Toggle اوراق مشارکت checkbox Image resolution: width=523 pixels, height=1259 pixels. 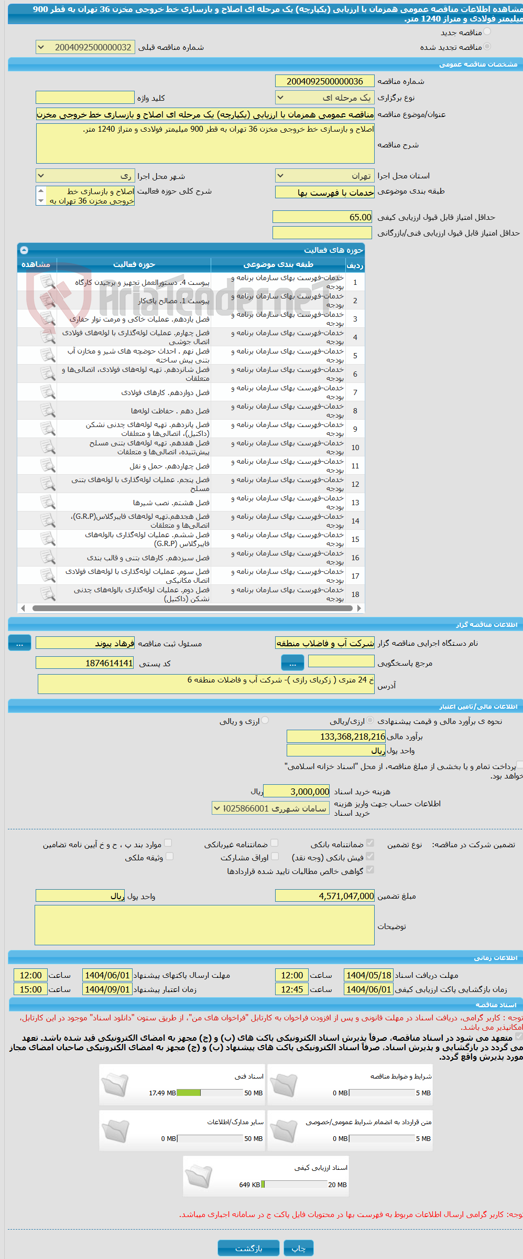(x=275, y=856)
